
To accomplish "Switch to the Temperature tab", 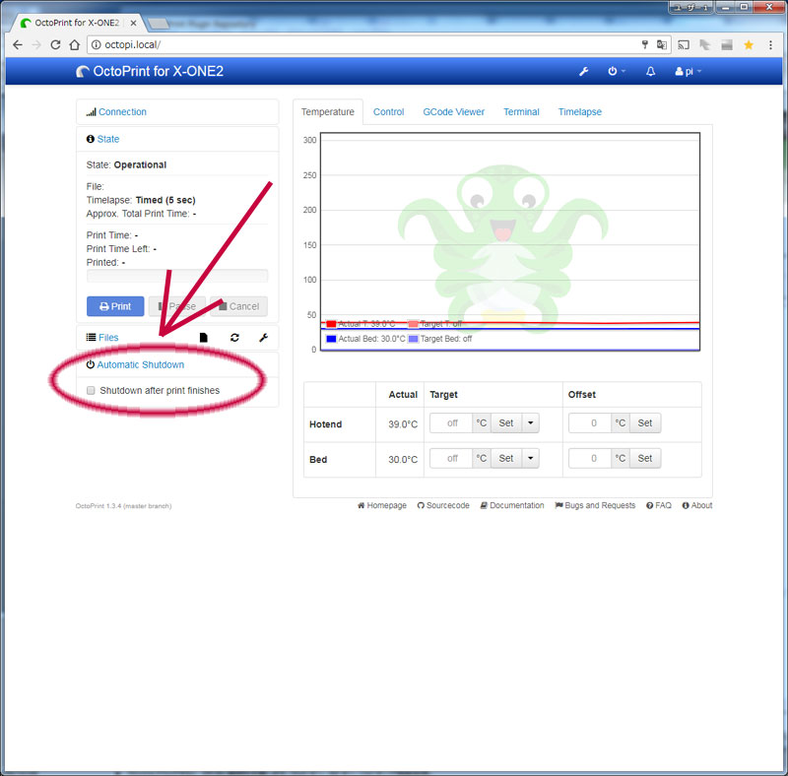I will tap(328, 111).
